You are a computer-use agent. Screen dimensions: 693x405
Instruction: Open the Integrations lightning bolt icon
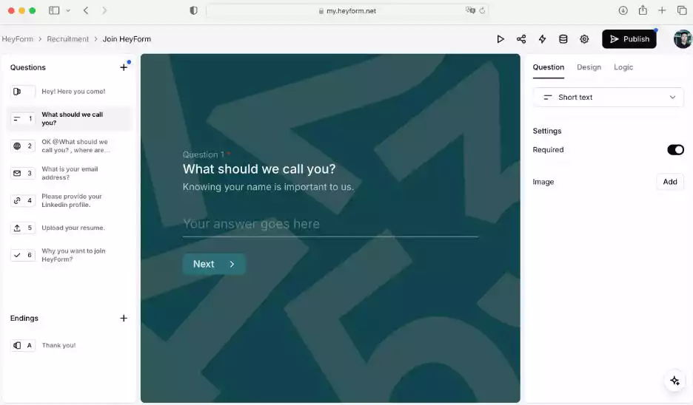pyautogui.click(x=542, y=39)
